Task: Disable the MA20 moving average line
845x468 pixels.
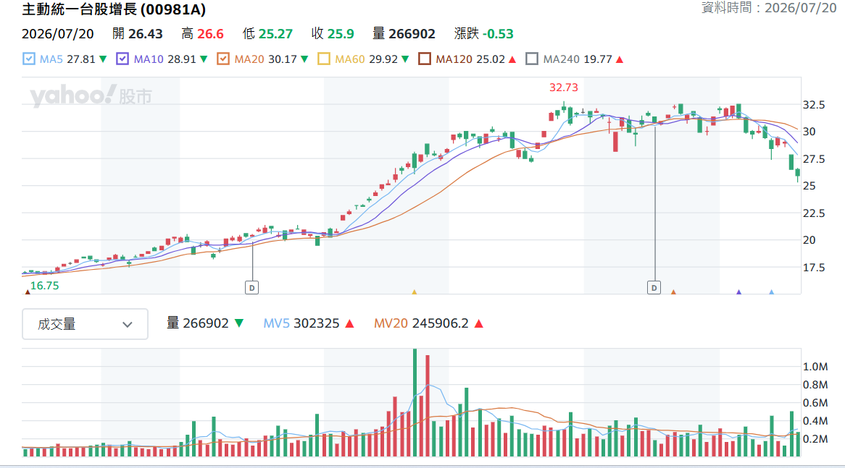Action: point(223,59)
